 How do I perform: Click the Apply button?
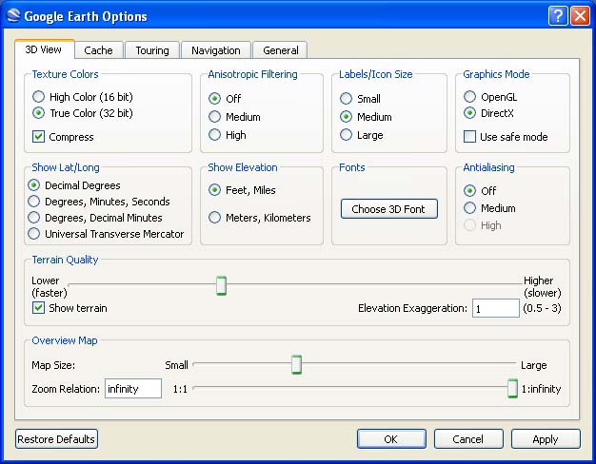pyautogui.click(x=546, y=439)
